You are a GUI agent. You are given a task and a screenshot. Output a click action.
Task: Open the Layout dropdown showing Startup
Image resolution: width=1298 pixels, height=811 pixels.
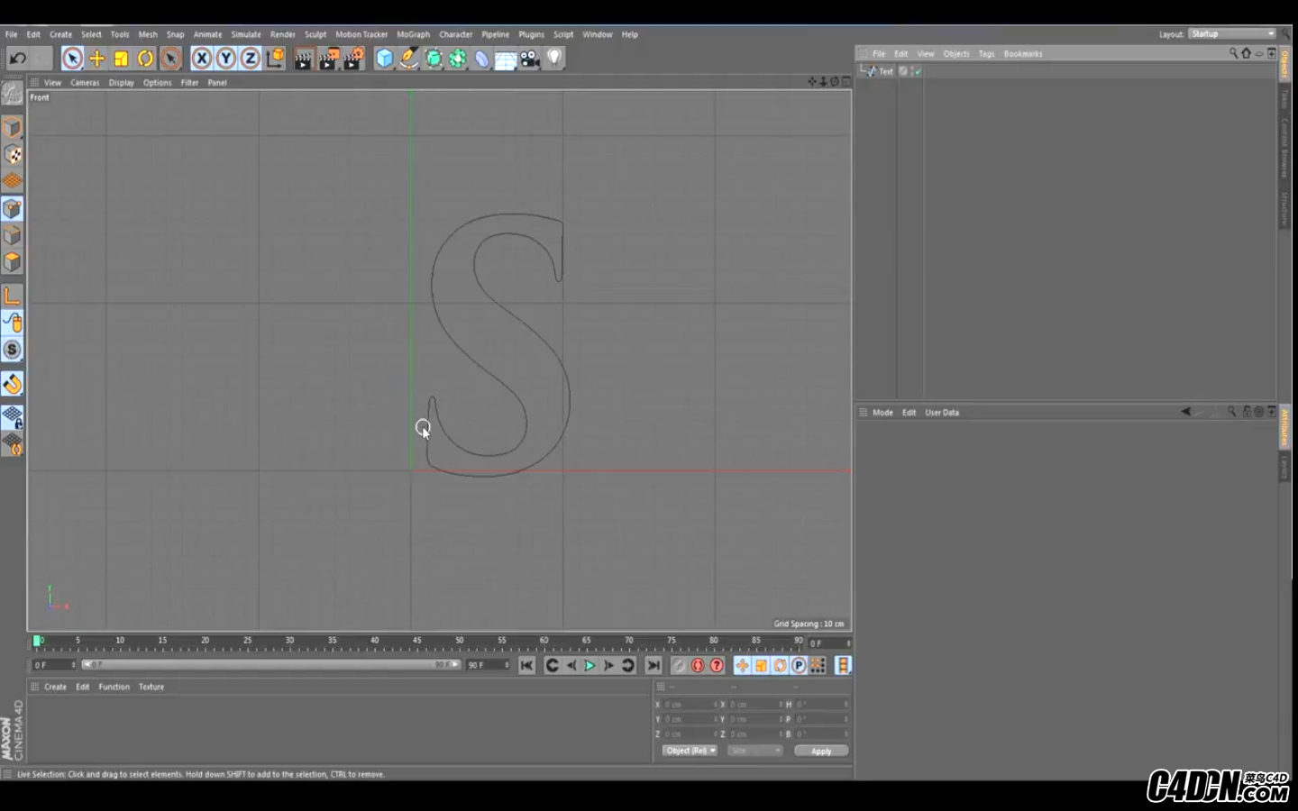coord(1232,34)
